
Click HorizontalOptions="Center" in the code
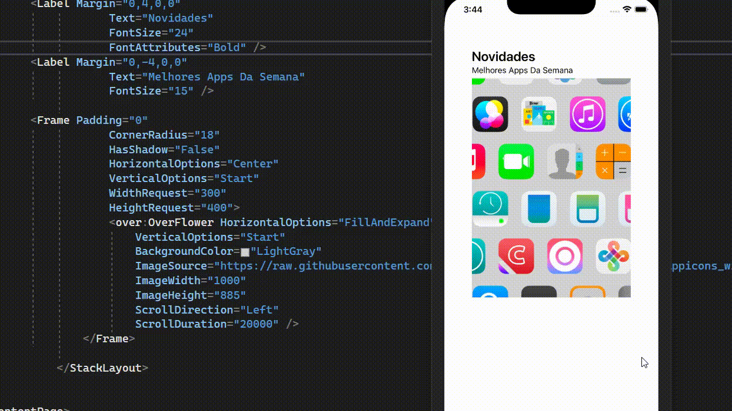click(x=194, y=164)
